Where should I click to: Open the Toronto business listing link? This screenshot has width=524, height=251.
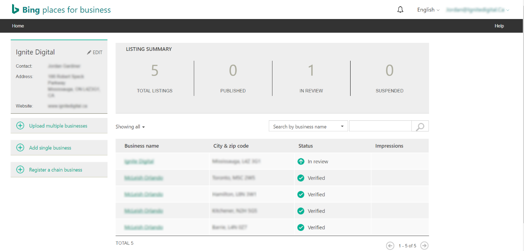[x=144, y=178]
